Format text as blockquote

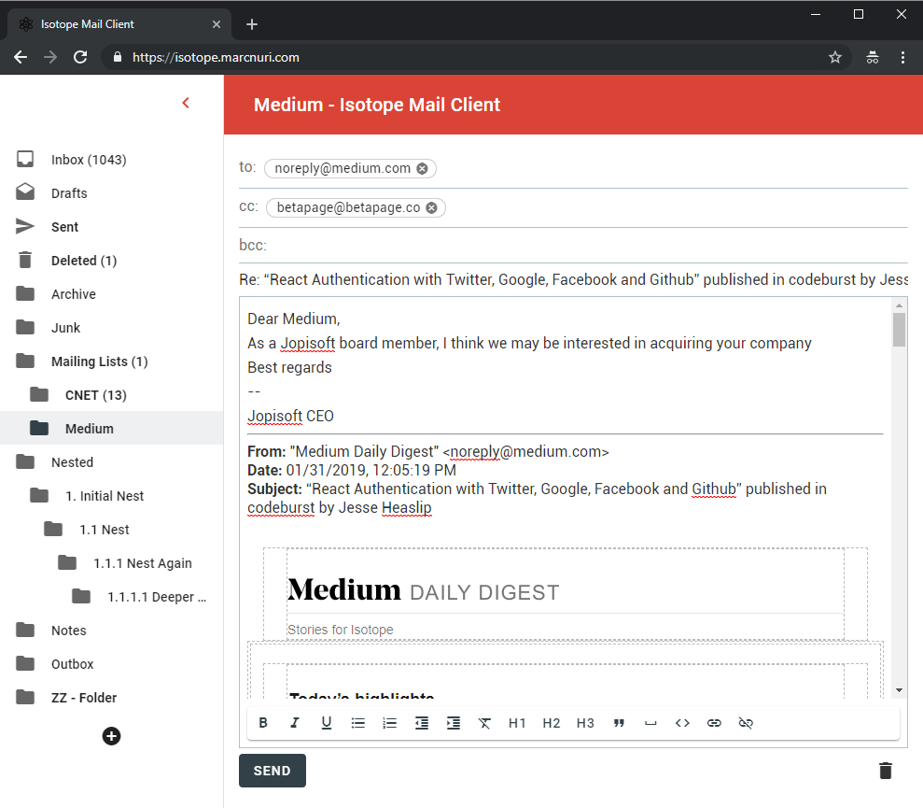pos(619,723)
